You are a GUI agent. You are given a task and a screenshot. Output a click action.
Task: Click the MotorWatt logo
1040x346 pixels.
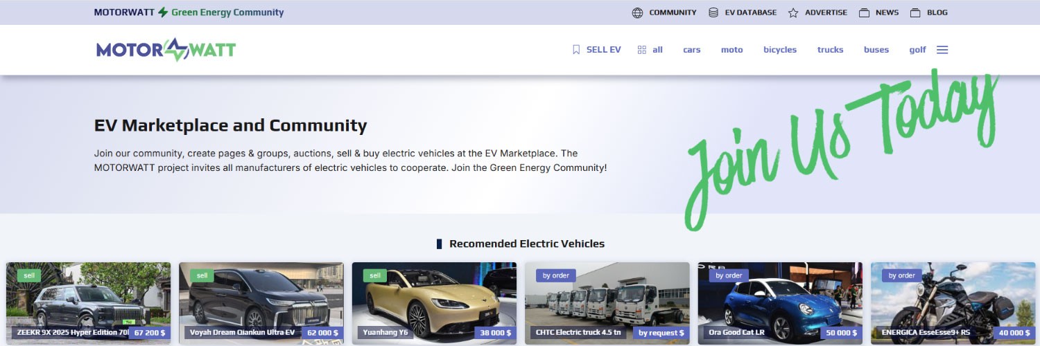click(x=166, y=50)
